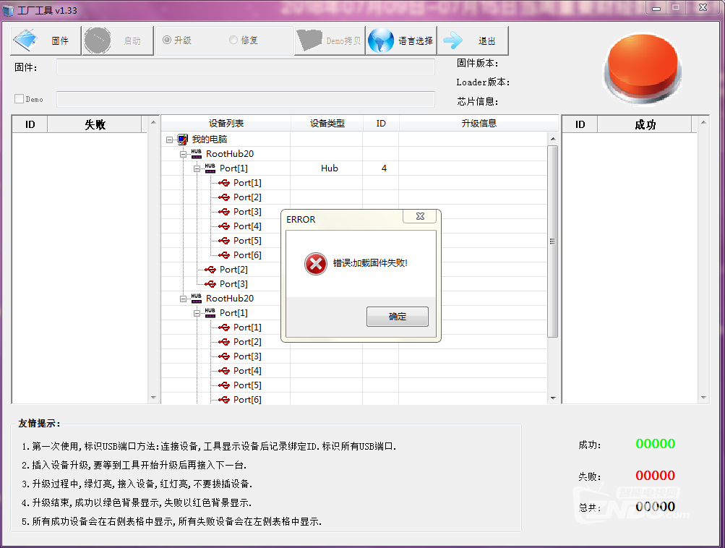The height and width of the screenshot is (548, 725).
Task: Click the 设备列表 column header
Action: pos(226,124)
